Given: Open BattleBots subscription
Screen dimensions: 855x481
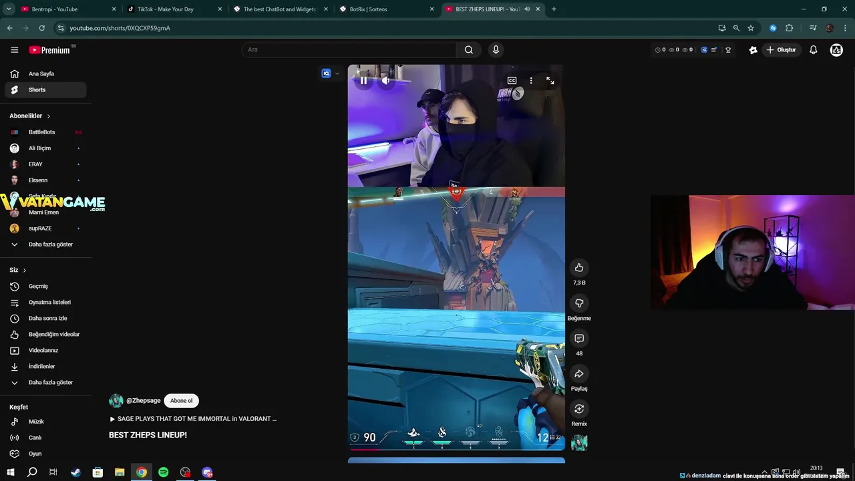Looking at the screenshot, I should coord(45,132).
